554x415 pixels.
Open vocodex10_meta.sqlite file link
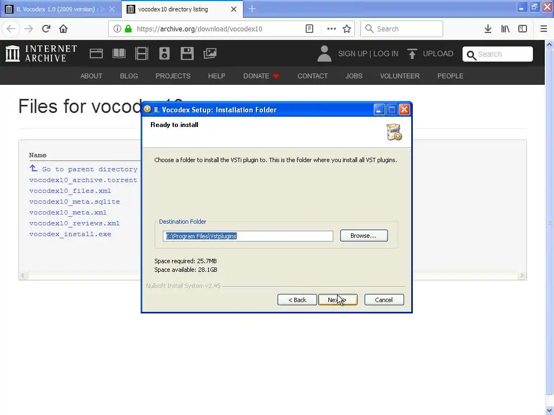[75, 202]
